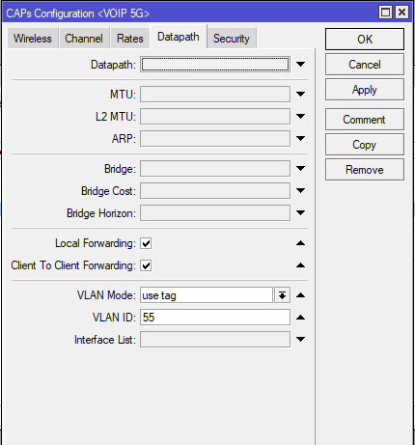Collapse the VLAN ID field arrow
This screenshot has height=445, width=415.
pos(300,318)
